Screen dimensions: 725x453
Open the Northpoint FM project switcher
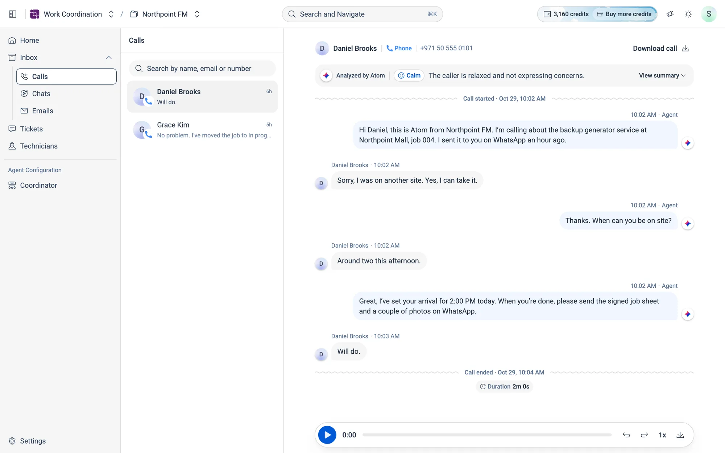[x=197, y=14]
